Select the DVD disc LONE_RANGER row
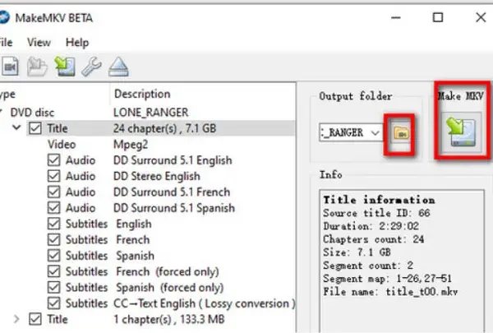Viewport: 493px width, 333px height. coord(147,113)
